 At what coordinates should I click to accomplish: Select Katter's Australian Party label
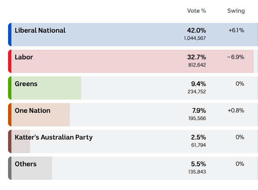pyautogui.click(x=54, y=137)
